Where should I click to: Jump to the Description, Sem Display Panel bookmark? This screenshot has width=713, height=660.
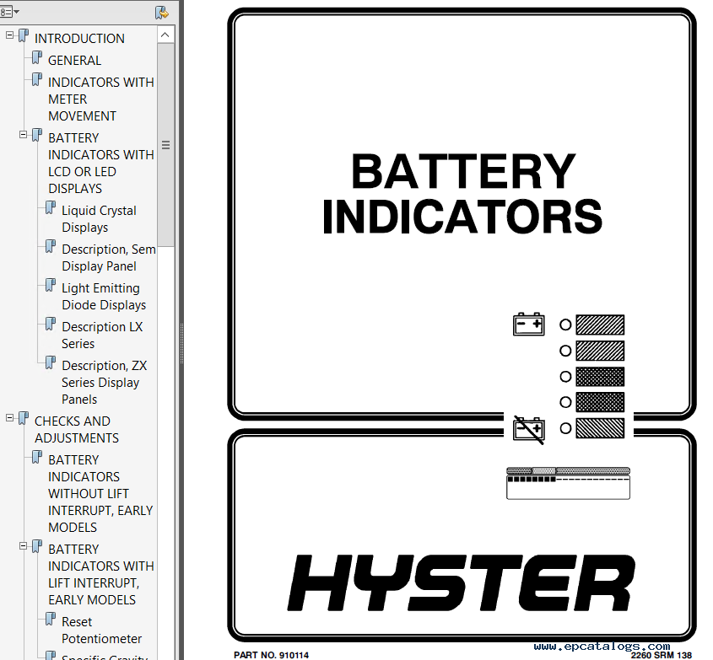(109, 258)
